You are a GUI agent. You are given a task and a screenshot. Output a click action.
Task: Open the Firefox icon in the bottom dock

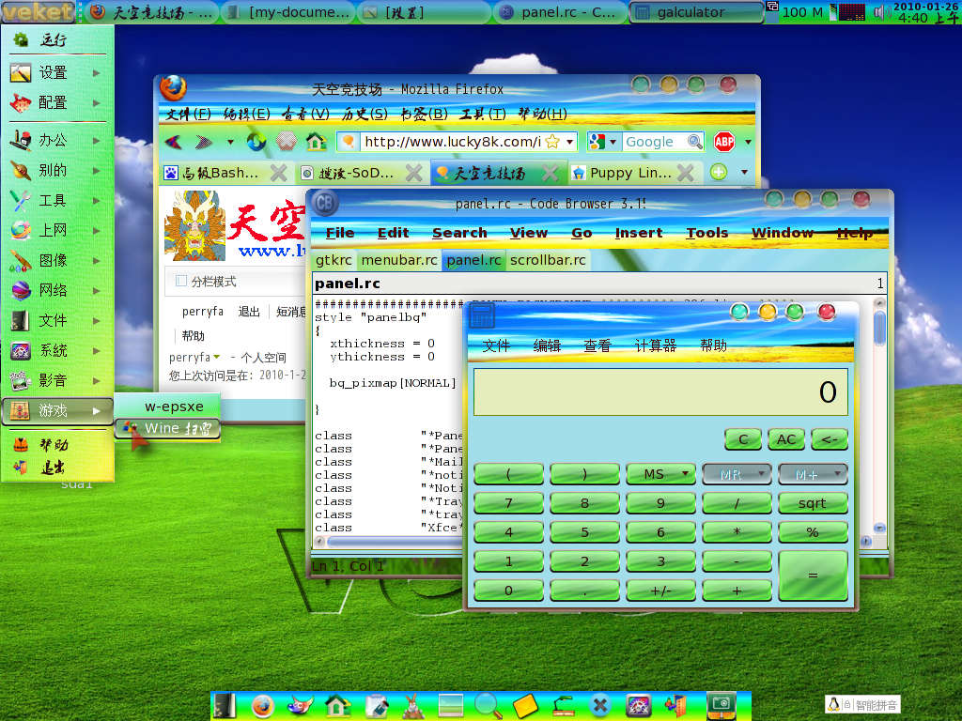pos(263,706)
